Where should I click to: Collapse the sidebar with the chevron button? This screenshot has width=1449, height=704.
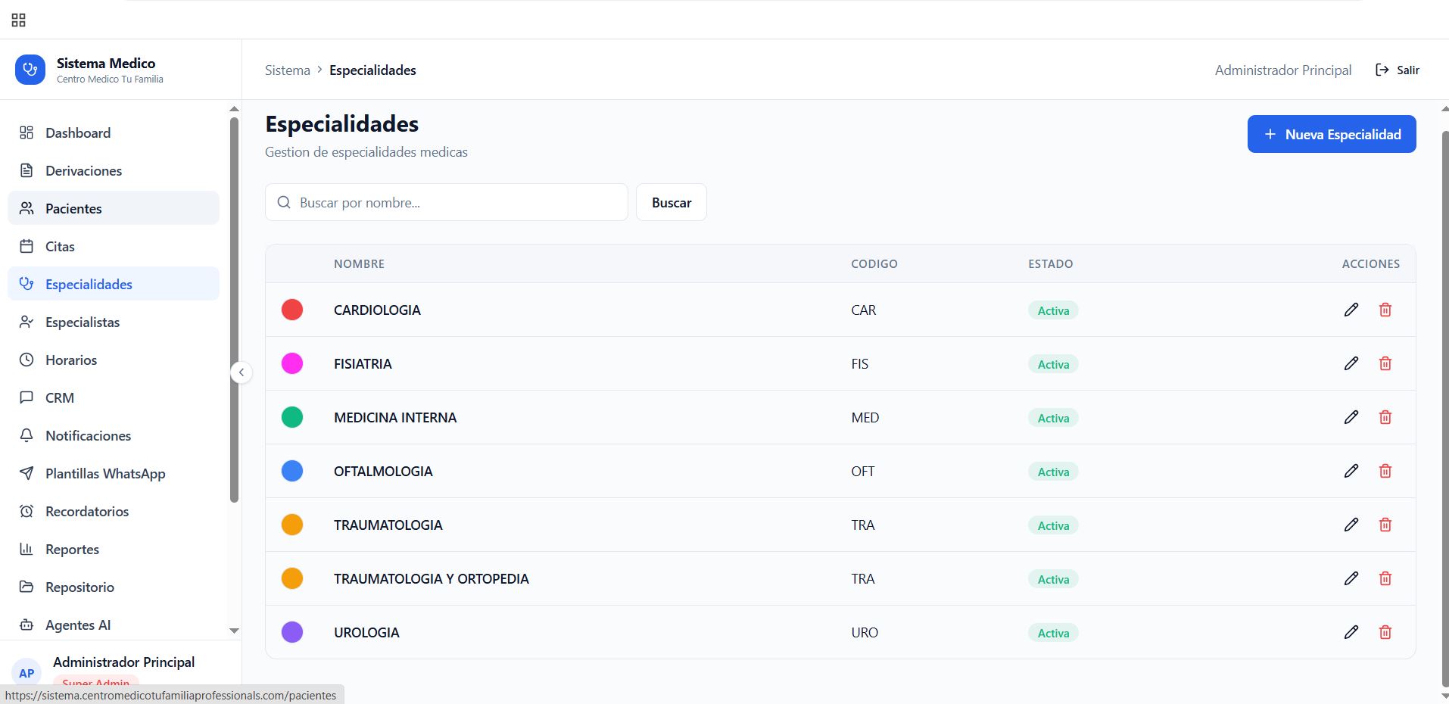241,372
